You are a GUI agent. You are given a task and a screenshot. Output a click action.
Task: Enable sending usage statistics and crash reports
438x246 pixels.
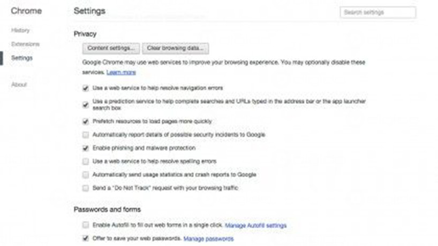(x=86, y=175)
